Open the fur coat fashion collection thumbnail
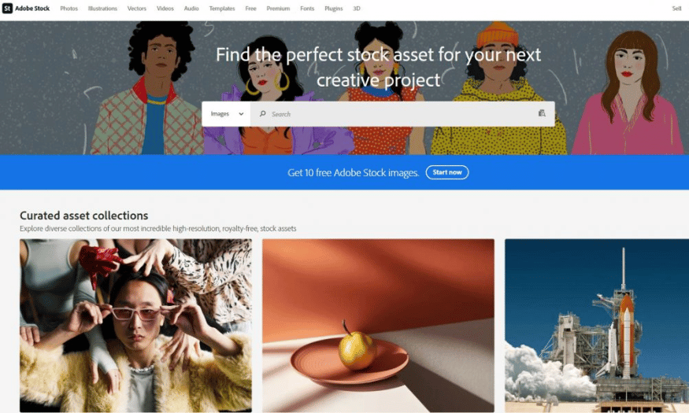Viewport: 689px width, 413px height. [x=135, y=325]
